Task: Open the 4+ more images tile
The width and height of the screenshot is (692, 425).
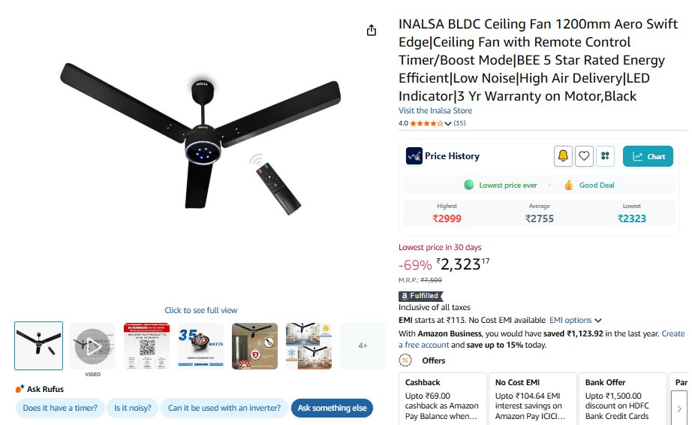Action: 363,346
